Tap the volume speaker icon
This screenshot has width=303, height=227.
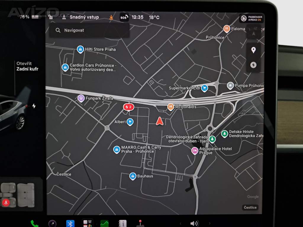194,223
